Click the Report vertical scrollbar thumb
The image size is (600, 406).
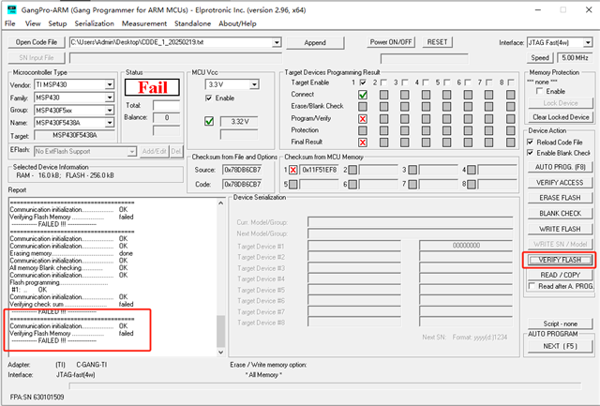[x=221, y=331]
